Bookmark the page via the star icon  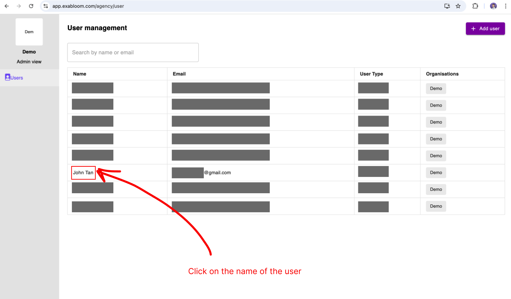tap(458, 6)
